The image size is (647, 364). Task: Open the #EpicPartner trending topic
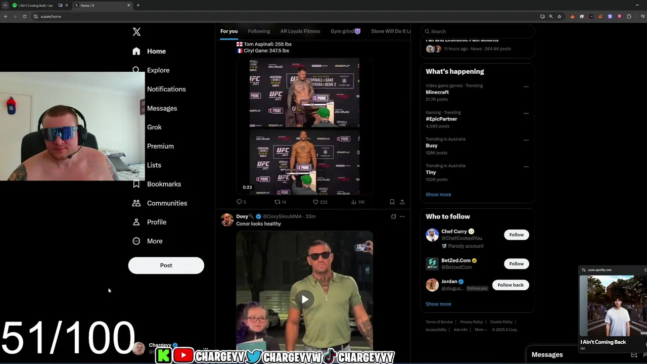point(441,119)
